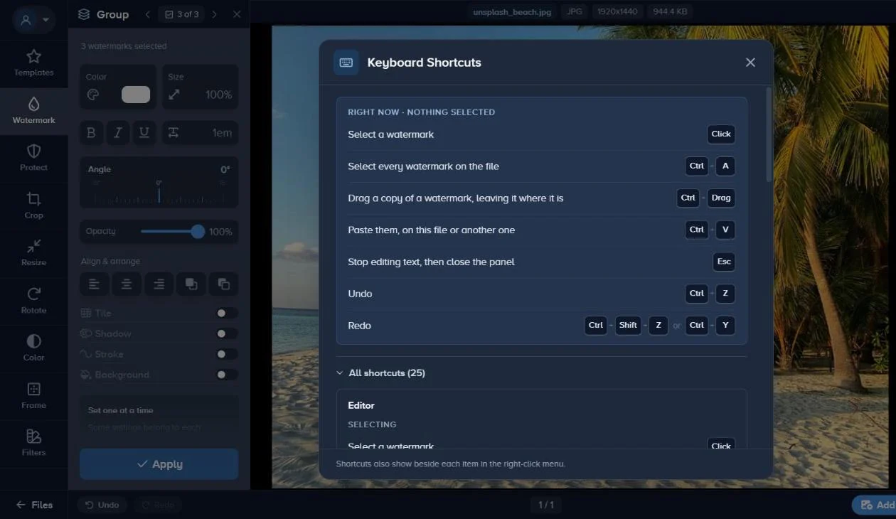Enable the Shadow toggle

[226, 333]
